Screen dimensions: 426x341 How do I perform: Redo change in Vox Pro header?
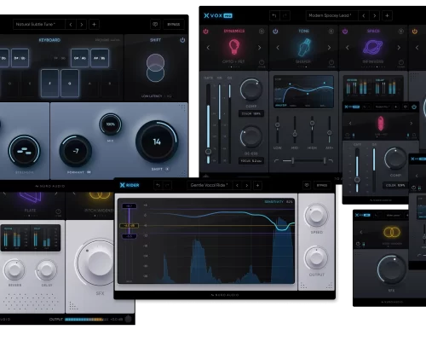click(x=285, y=15)
